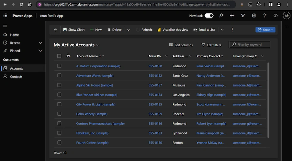This screenshot has height=161, width=292.
Task: Select Coho Winery row checkbox
Action: point(59,114)
